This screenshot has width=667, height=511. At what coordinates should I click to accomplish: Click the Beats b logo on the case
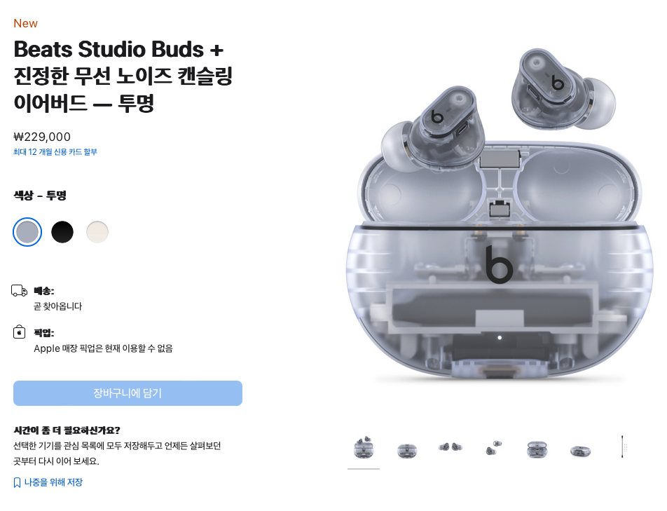tap(499, 264)
